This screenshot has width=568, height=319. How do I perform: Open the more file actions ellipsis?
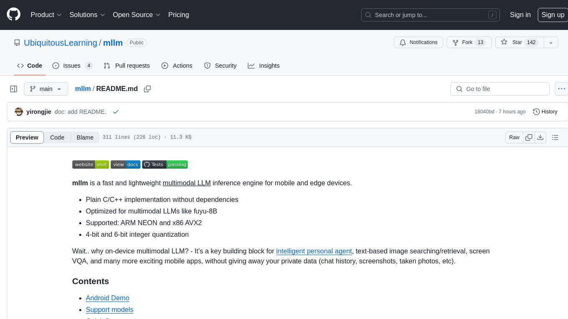pyautogui.click(x=561, y=89)
